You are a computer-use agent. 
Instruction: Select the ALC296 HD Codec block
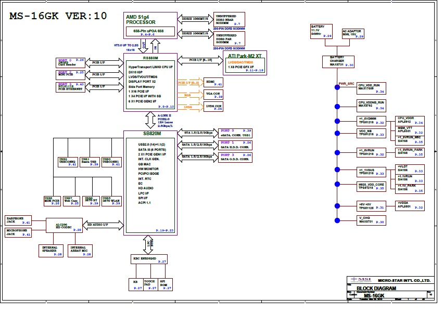(x=65, y=226)
